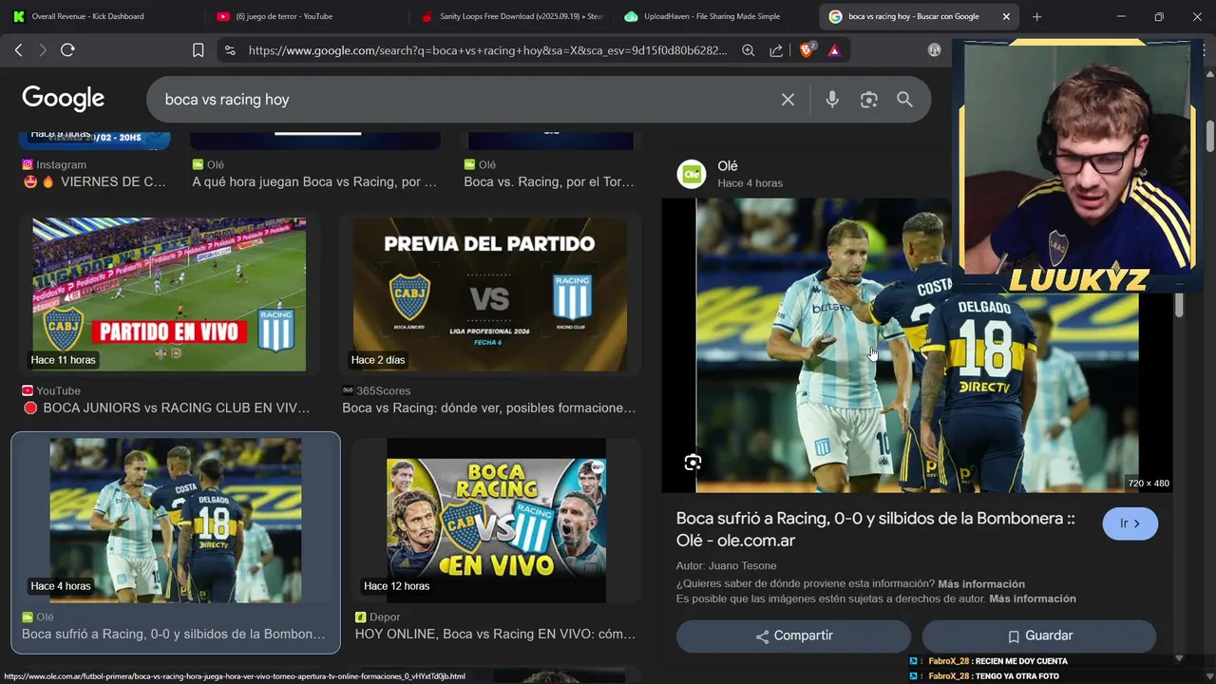The image size is (1216, 684).
Task: Clear the Google search box text
Action: coord(788,100)
